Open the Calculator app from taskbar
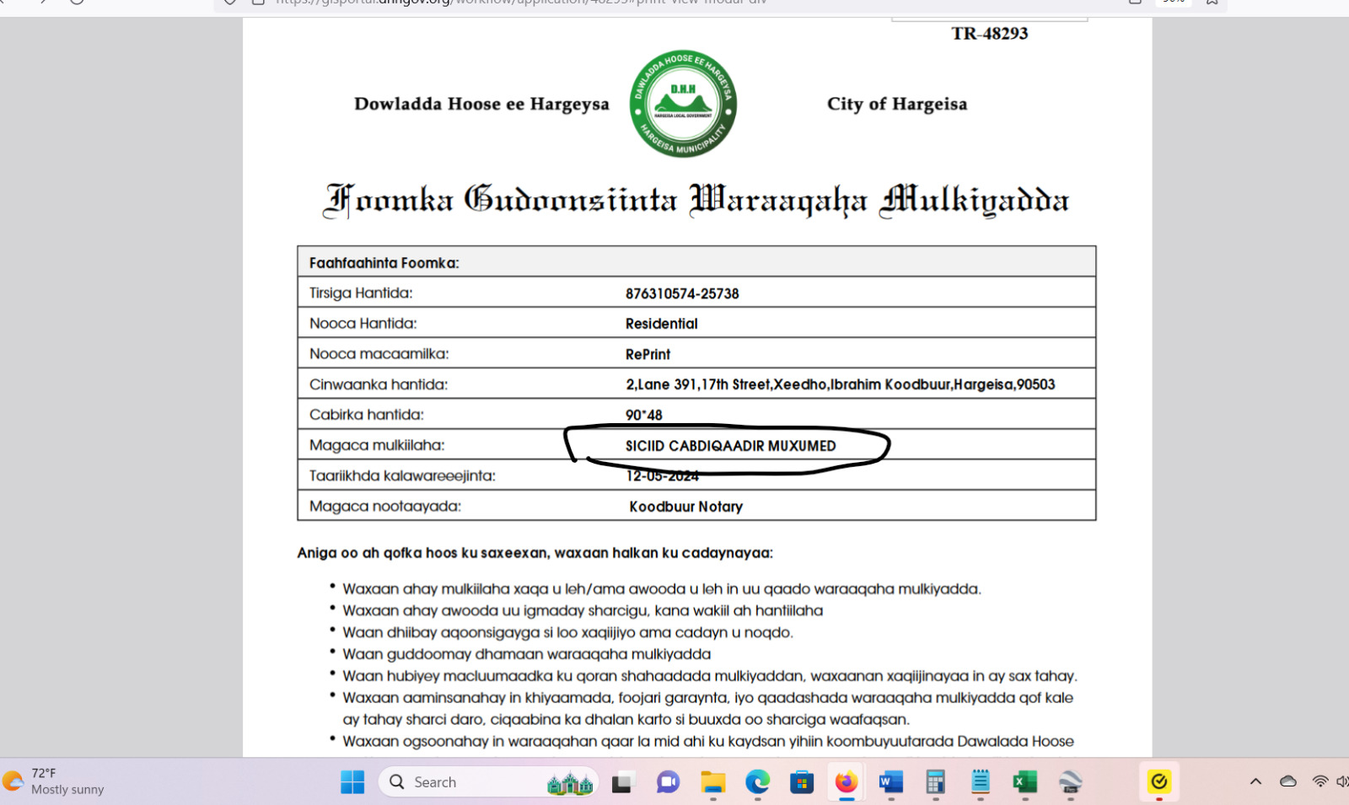This screenshot has width=1349, height=805. point(935,782)
